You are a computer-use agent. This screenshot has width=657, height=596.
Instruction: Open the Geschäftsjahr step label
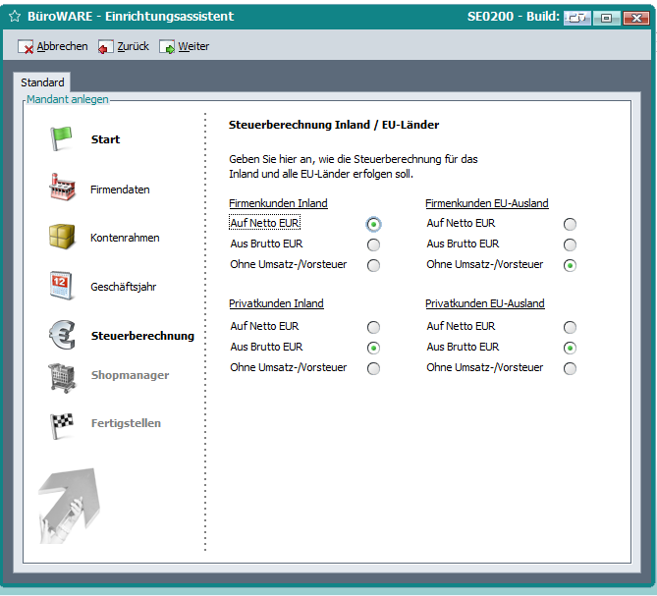click(123, 287)
